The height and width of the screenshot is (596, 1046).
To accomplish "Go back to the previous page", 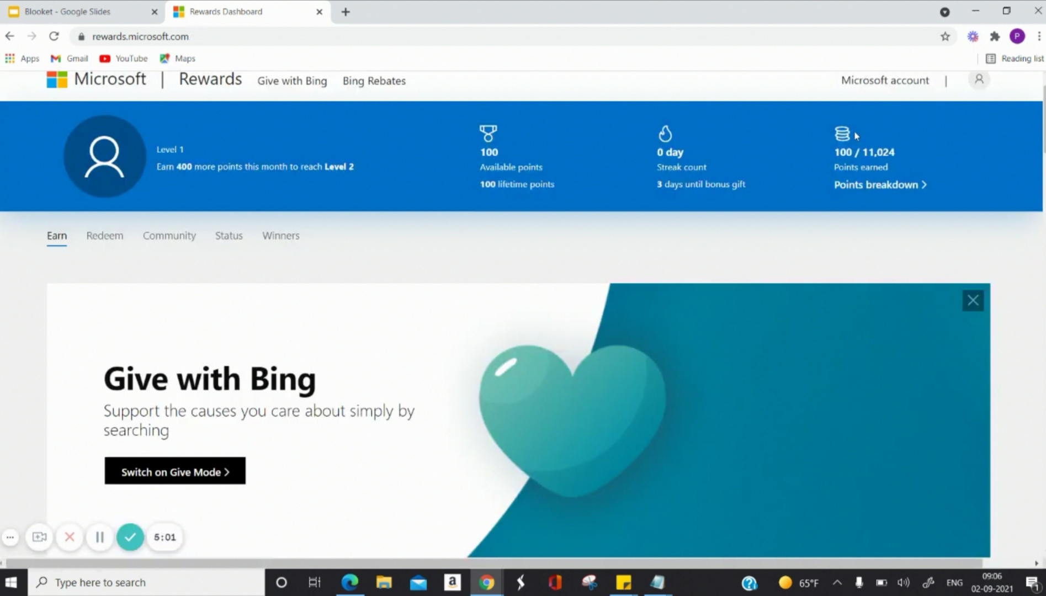I will point(10,36).
